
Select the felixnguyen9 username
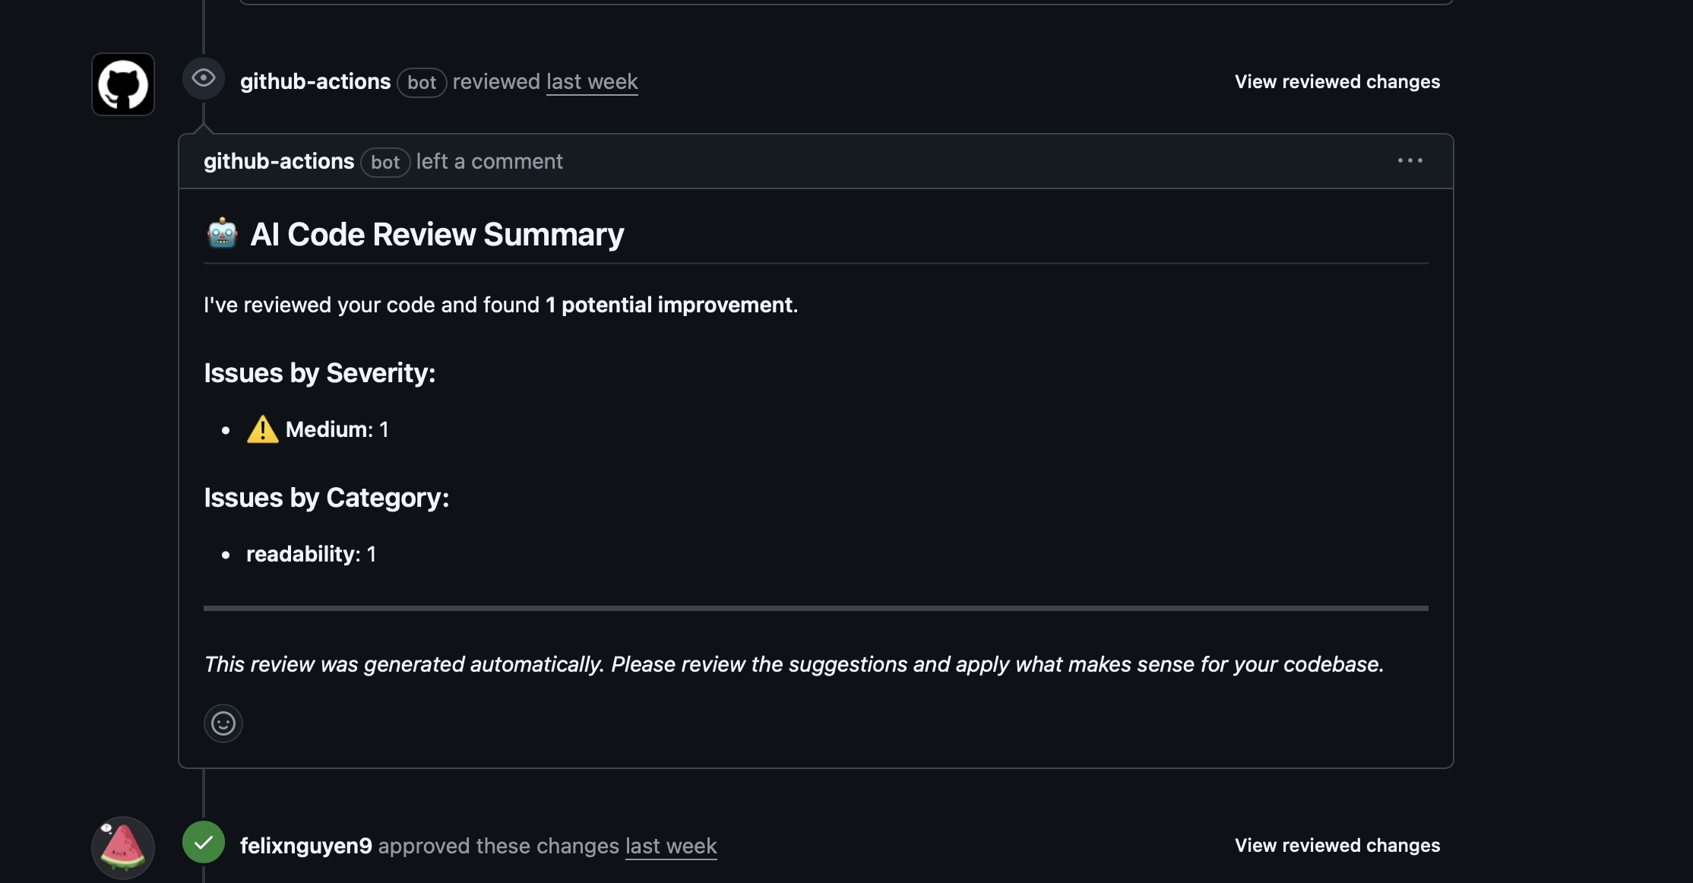click(x=305, y=846)
